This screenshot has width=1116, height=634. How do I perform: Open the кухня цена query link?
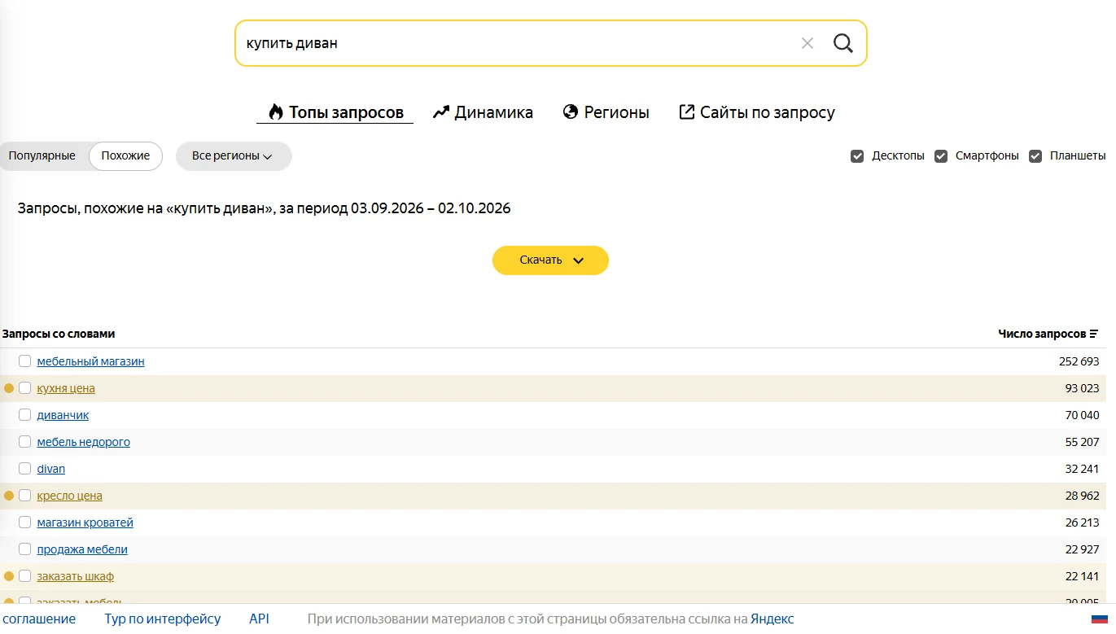[66, 388]
